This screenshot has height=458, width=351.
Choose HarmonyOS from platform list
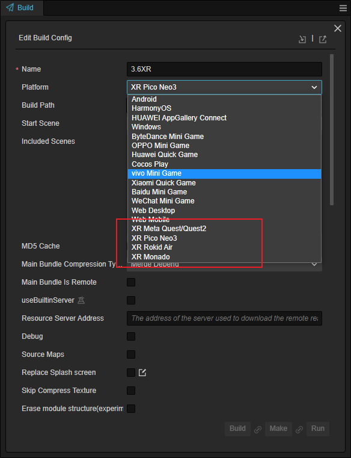224,108
